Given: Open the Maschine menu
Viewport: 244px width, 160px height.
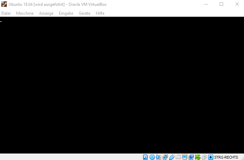Looking at the screenshot, I should pos(25,13).
